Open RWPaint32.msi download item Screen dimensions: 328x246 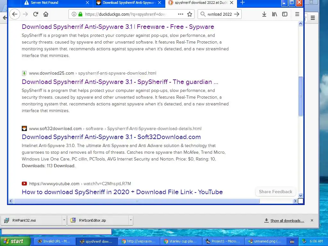31,220
